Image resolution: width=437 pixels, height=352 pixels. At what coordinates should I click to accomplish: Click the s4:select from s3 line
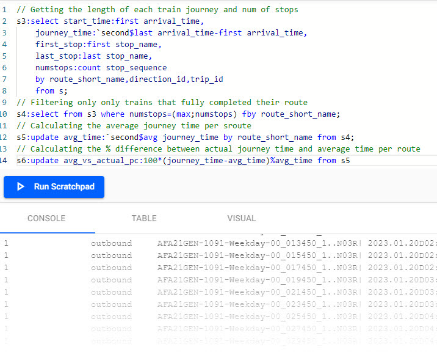coord(178,114)
